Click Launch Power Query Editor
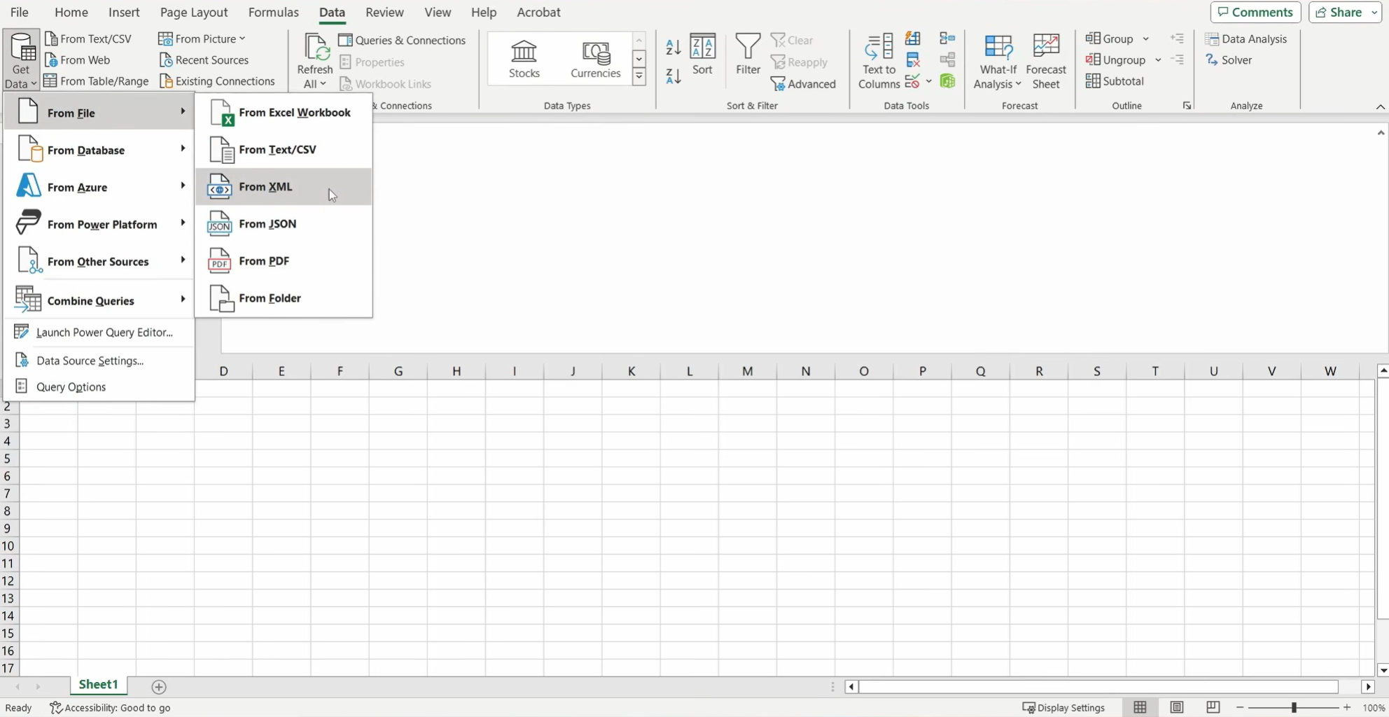The height and width of the screenshot is (717, 1389). (x=99, y=332)
